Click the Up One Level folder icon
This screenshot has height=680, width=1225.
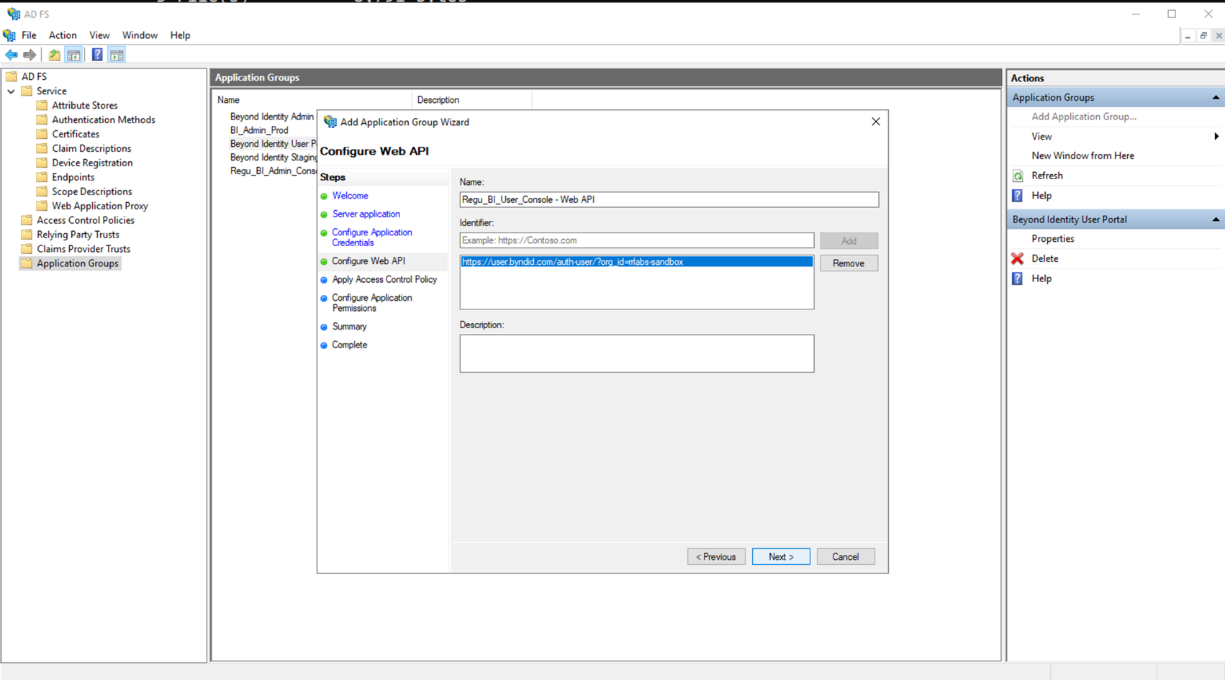(x=54, y=55)
